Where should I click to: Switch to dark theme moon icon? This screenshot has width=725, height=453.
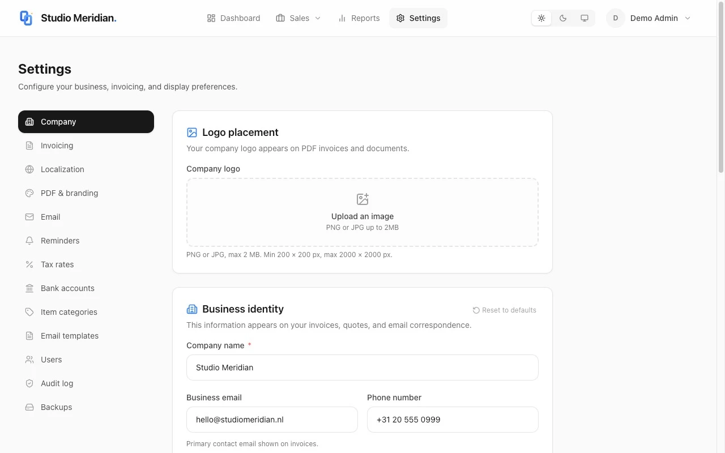(x=563, y=18)
